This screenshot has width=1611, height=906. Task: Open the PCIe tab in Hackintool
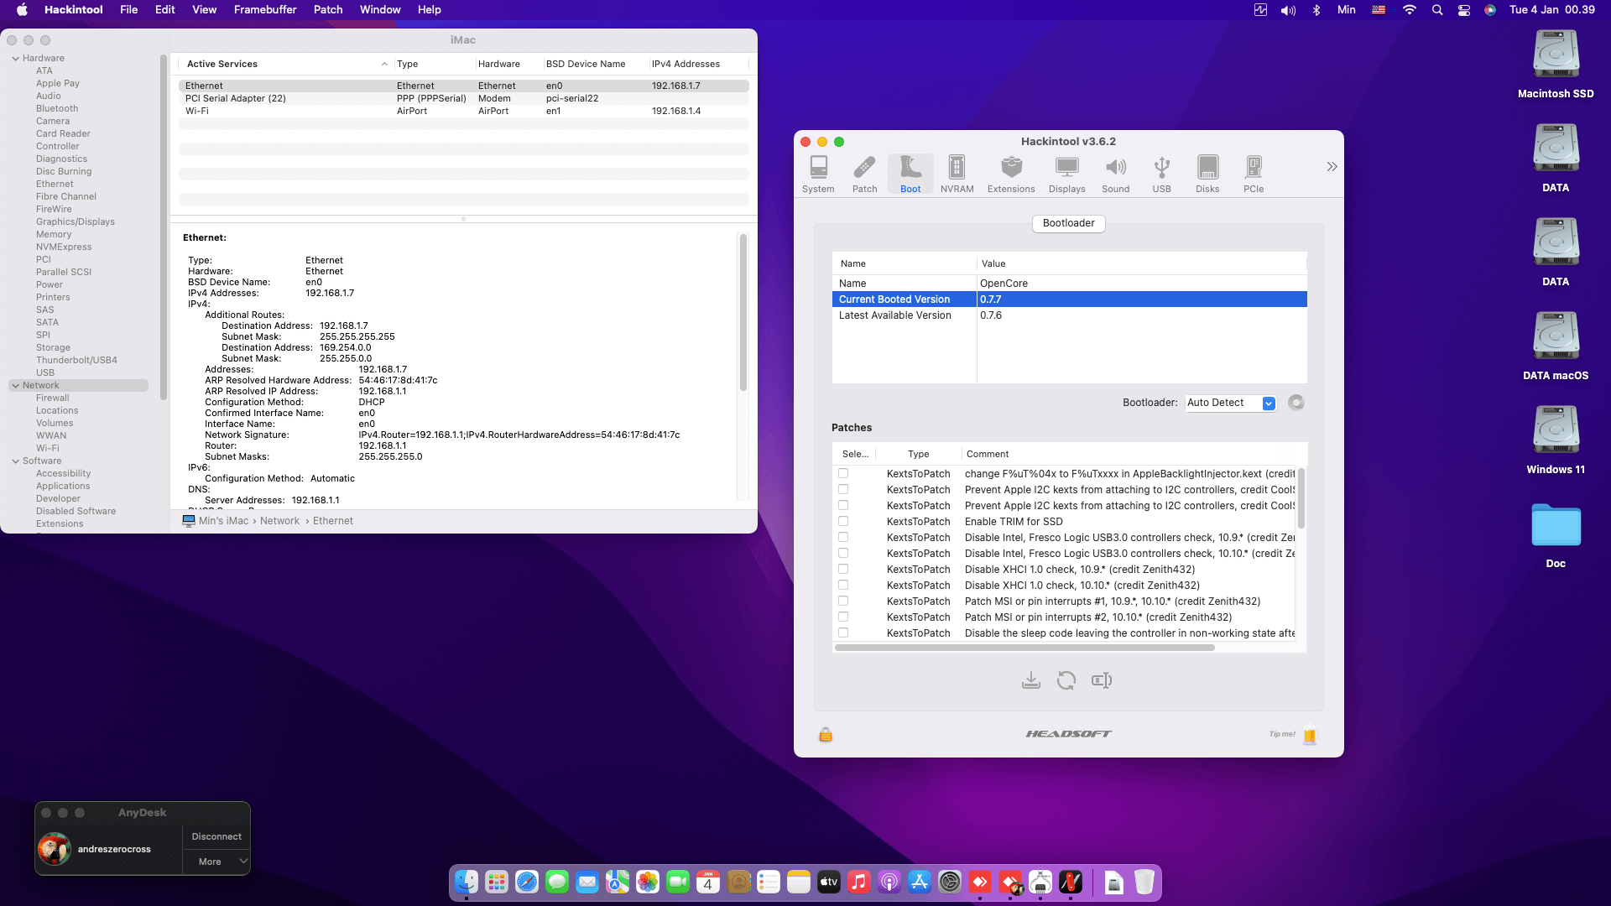[1254, 174]
